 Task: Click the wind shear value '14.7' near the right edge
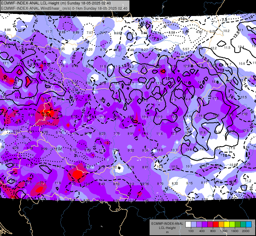228,64
